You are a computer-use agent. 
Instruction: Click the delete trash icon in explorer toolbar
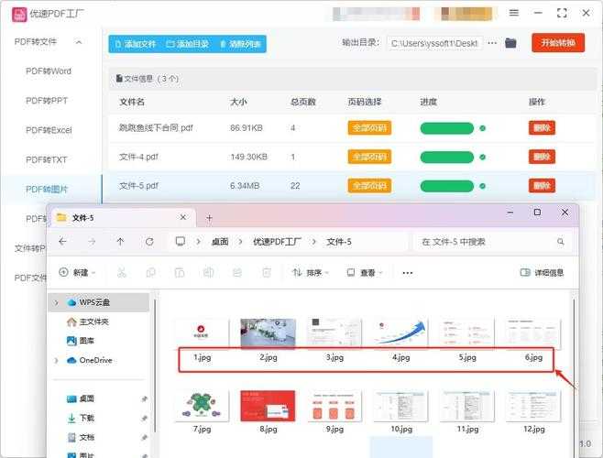[x=266, y=273]
